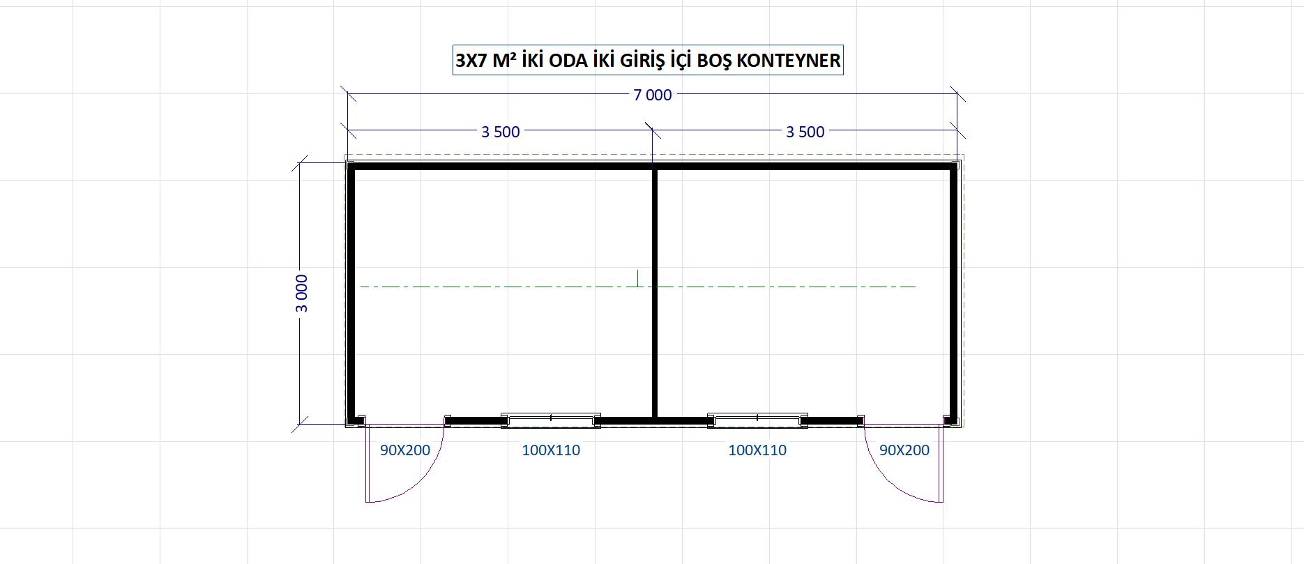Pick the left window symbol in wall

[x=551, y=419]
